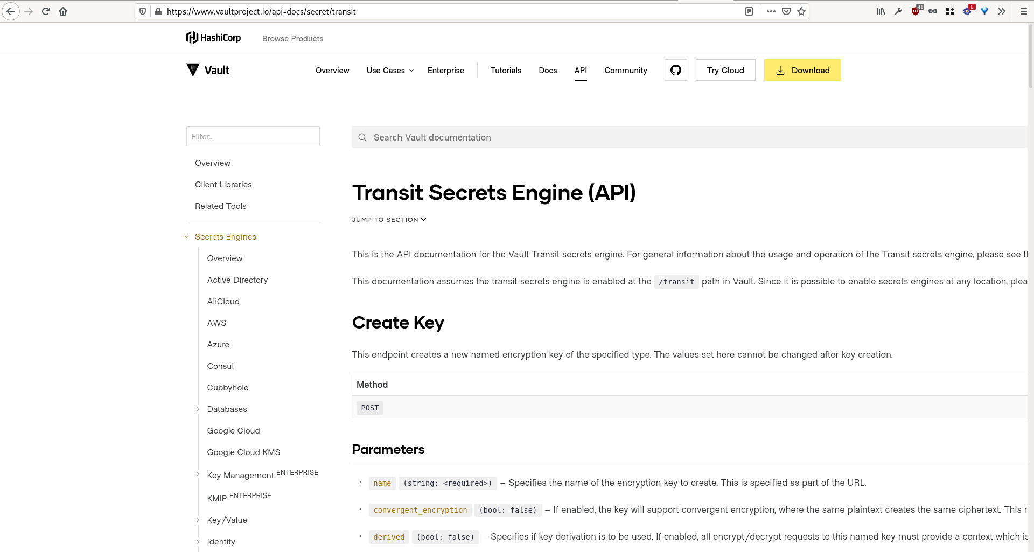Click the mask extension icon
Viewport: 1034px width, 552px height.
point(933,11)
